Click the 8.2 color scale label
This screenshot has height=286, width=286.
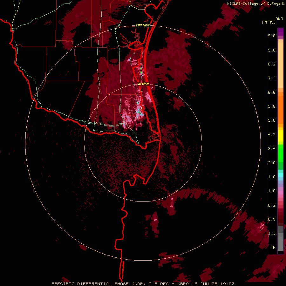point(272,64)
